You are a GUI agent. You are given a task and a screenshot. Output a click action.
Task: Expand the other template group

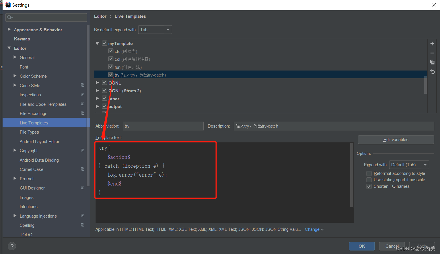click(x=97, y=98)
